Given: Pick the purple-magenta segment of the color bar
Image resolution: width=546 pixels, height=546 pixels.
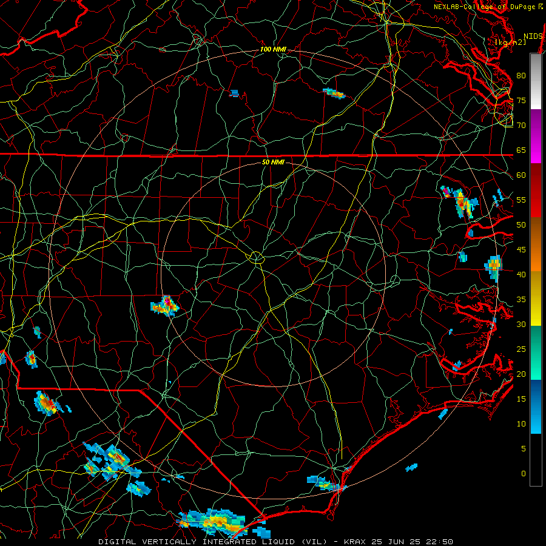Looking at the screenshot, I should click(536, 136).
